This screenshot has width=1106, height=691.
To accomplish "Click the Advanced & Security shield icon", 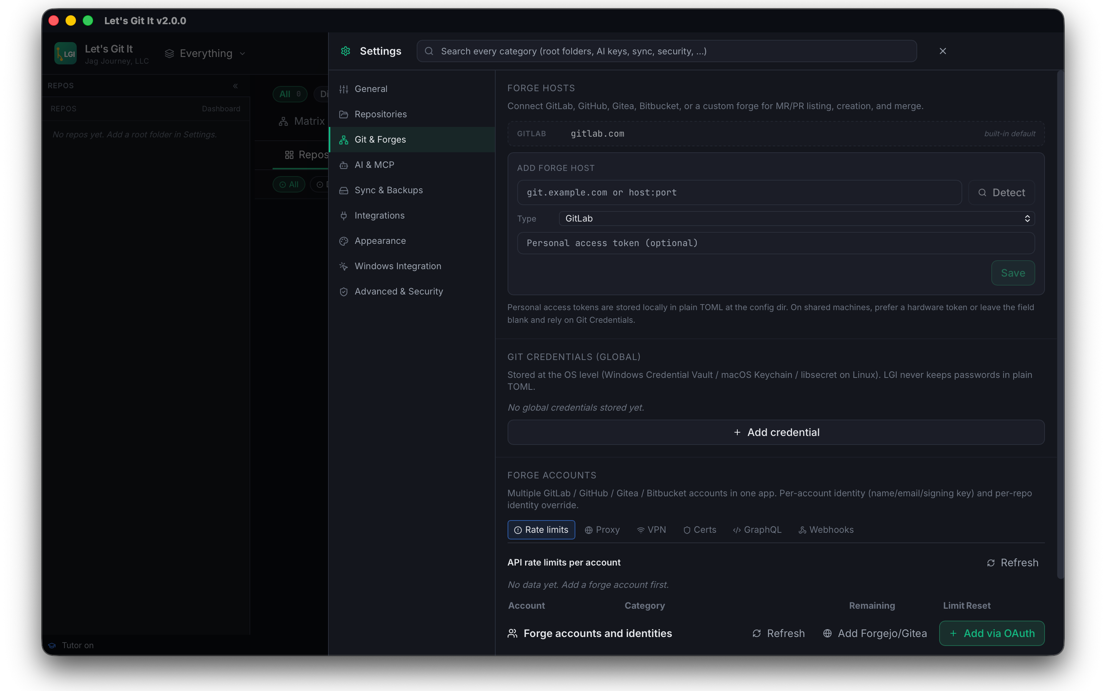I will tap(344, 292).
